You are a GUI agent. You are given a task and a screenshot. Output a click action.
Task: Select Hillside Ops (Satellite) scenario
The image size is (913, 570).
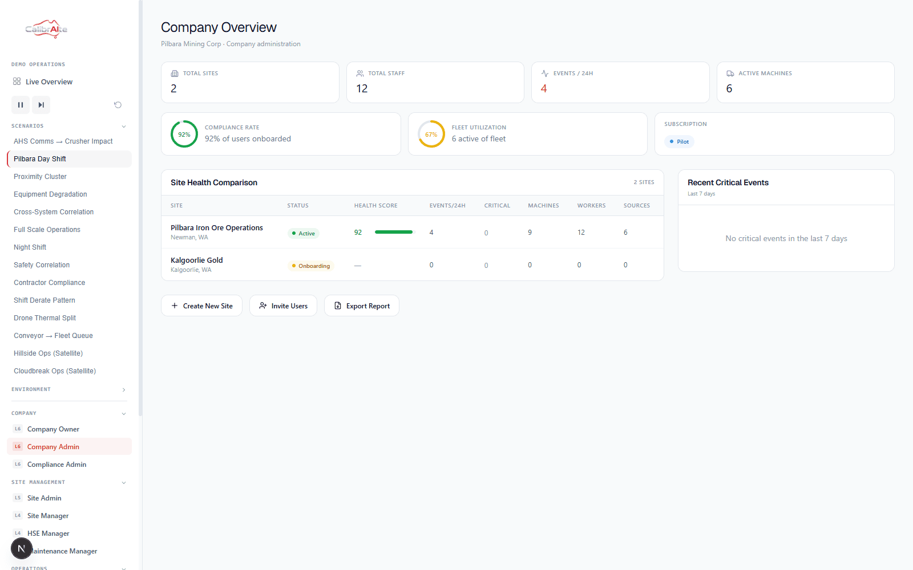pos(69,353)
